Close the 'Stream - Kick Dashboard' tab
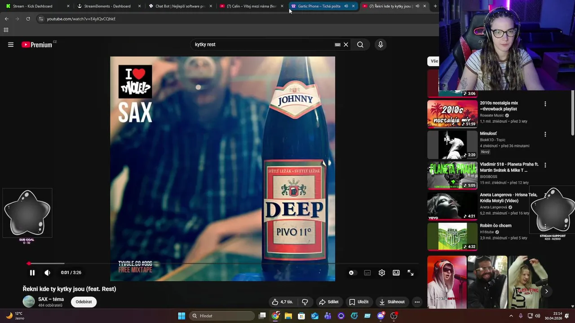The width and height of the screenshot is (575, 323). coord(68,6)
